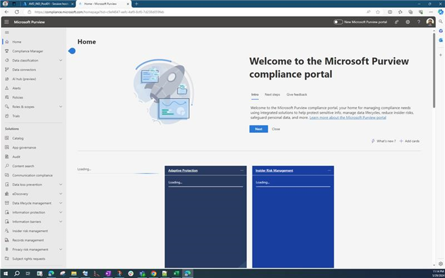Toggle the New Microsoft Purview portal switch
The image size is (445, 278).
tap(338, 22)
